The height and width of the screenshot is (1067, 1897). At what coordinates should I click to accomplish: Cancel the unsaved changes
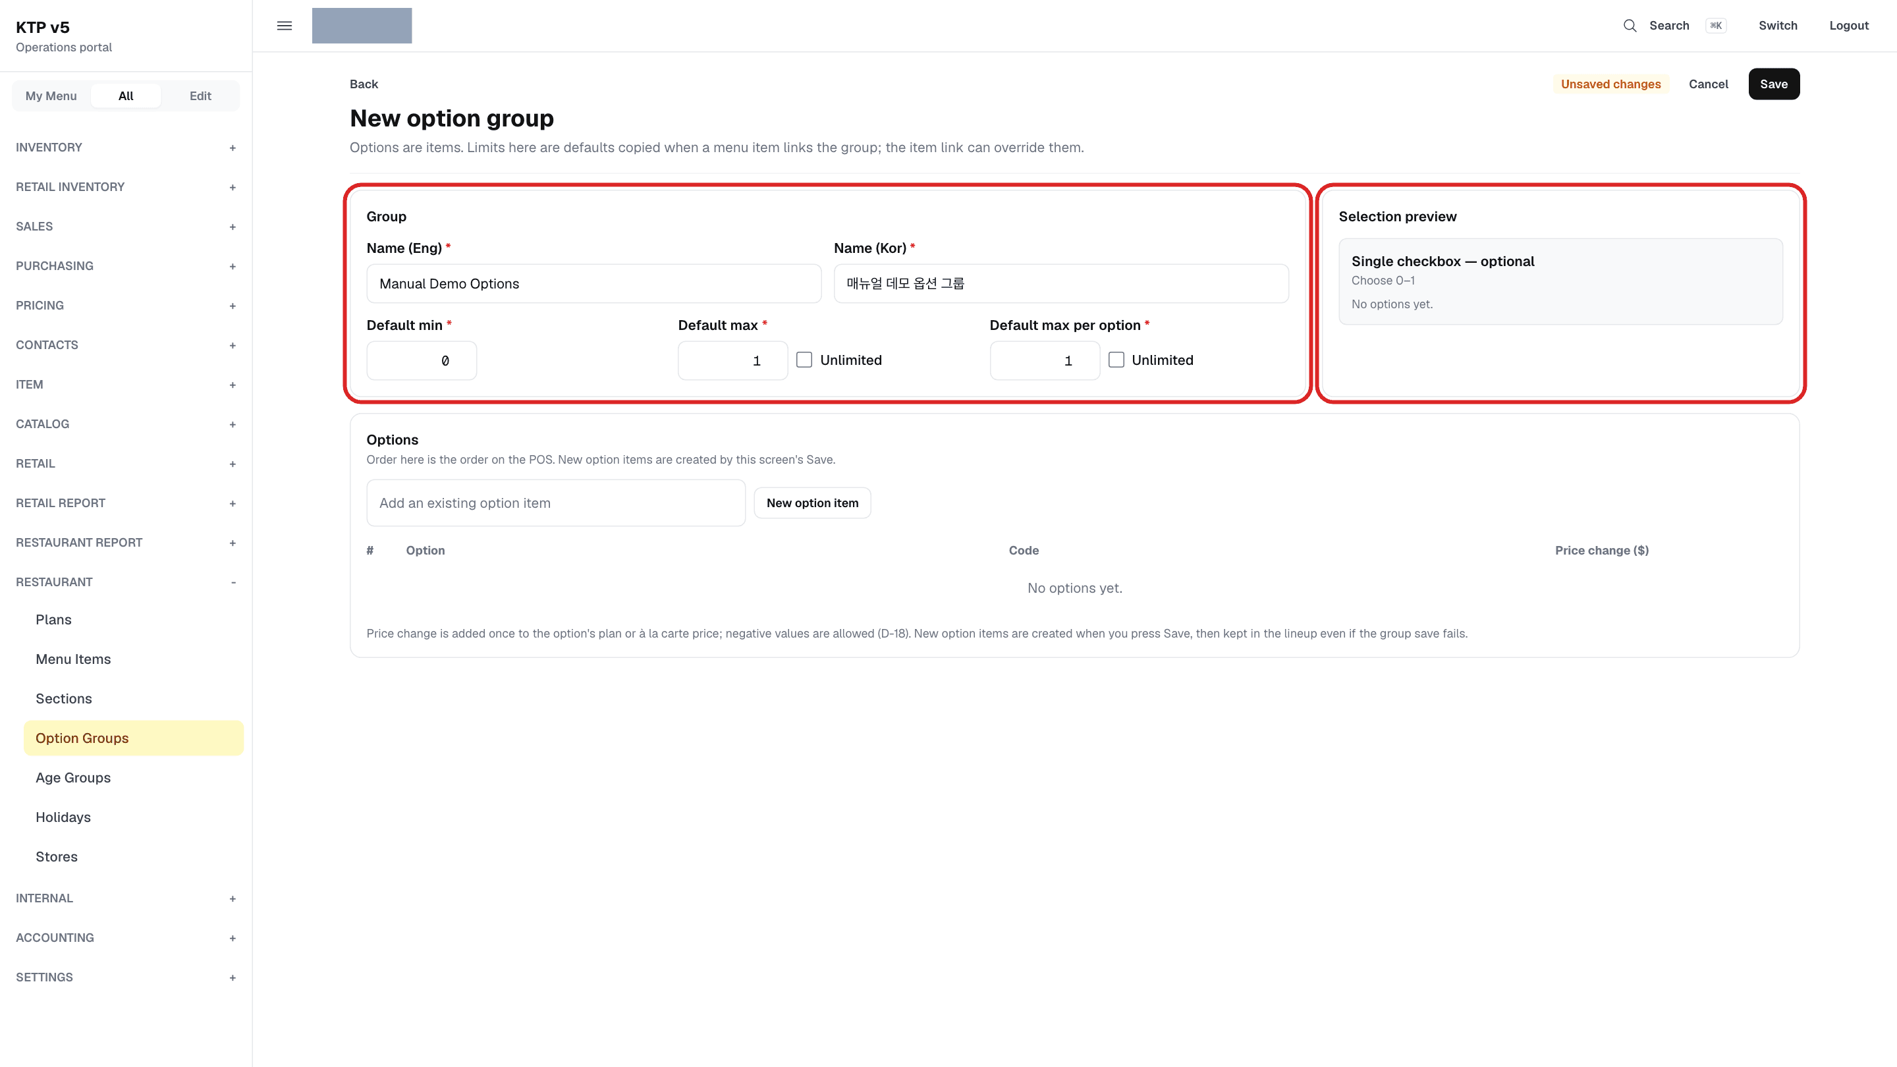tap(1708, 84)
